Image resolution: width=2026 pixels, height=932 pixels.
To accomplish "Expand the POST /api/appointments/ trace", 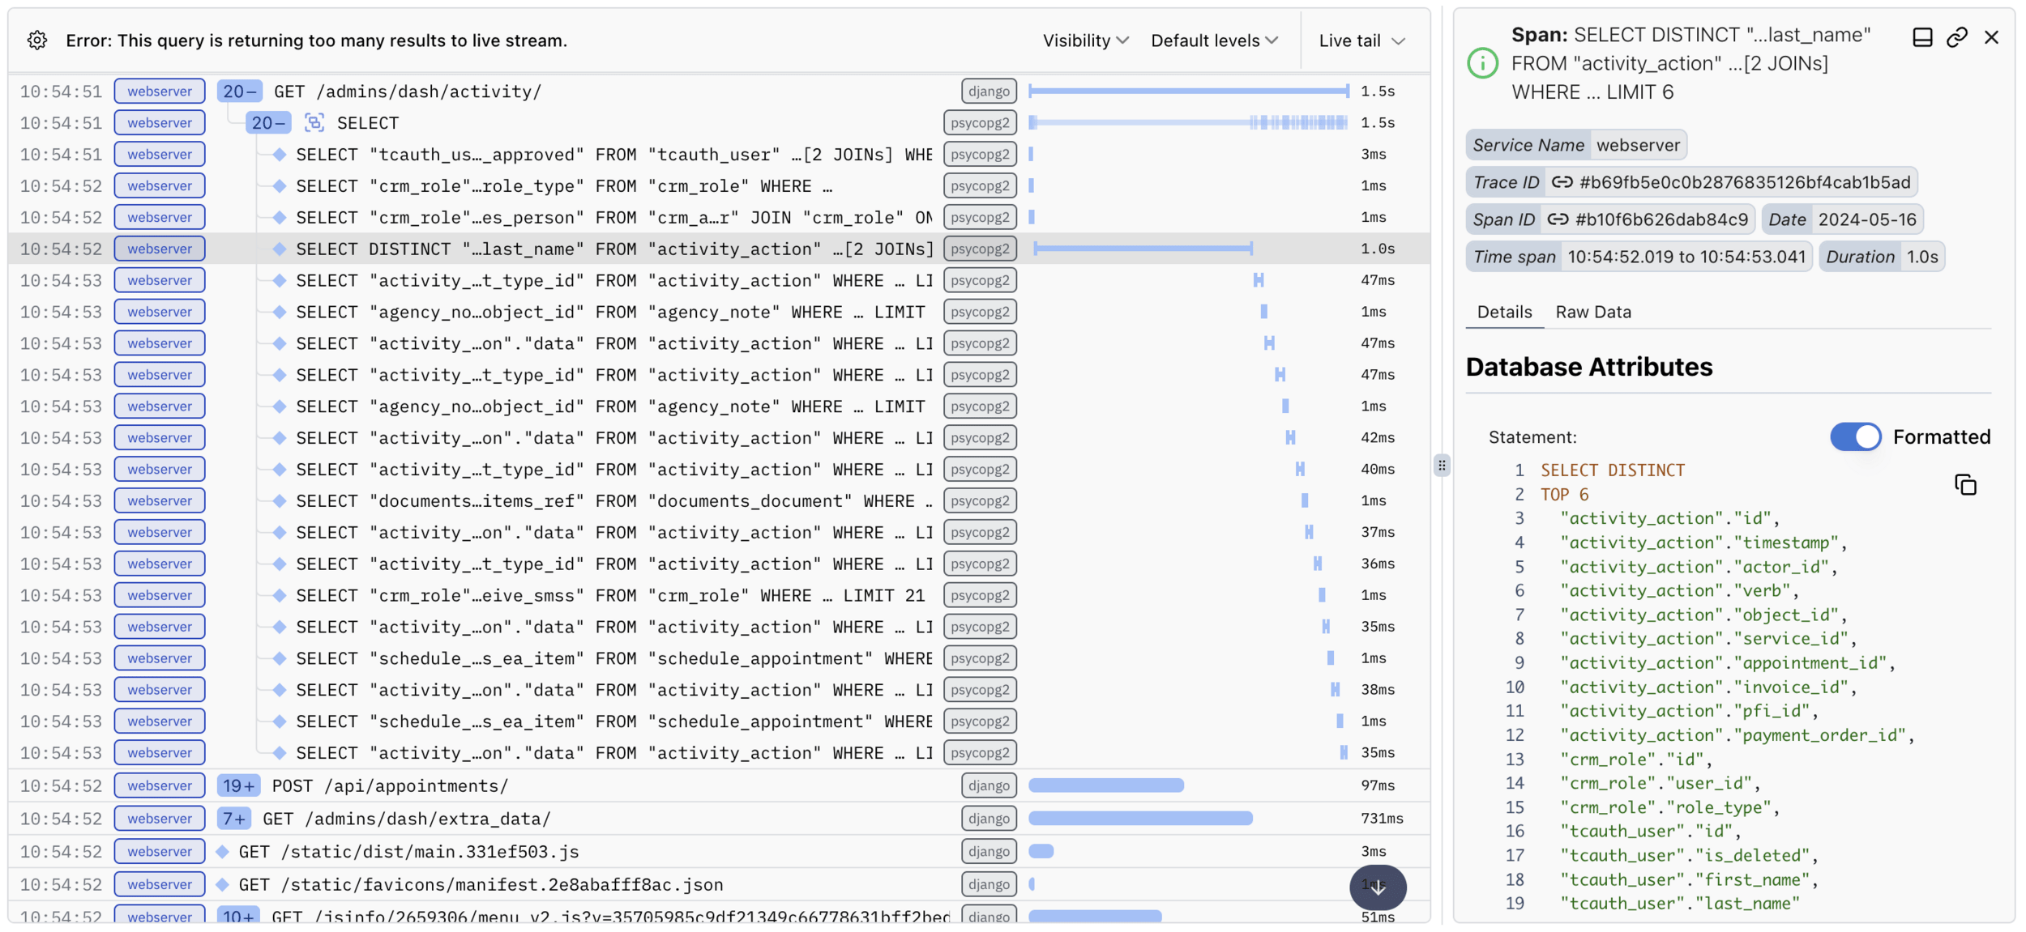I will click(239, 785).
